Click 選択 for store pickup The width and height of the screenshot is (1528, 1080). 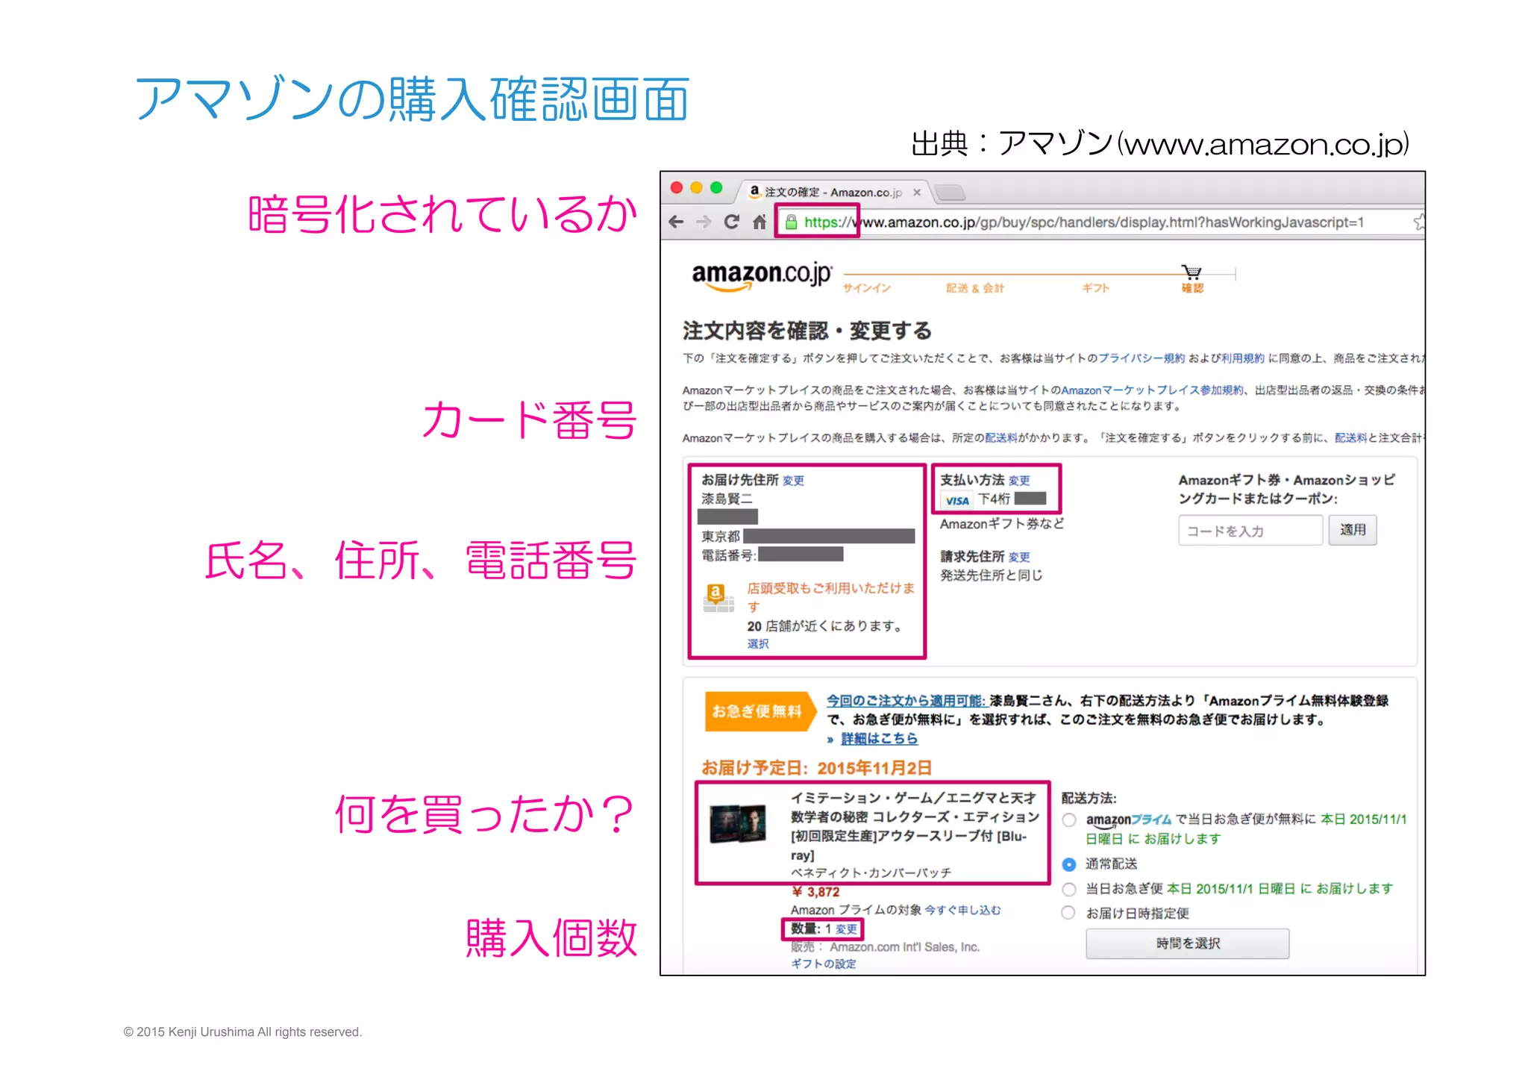coord(758,644)
